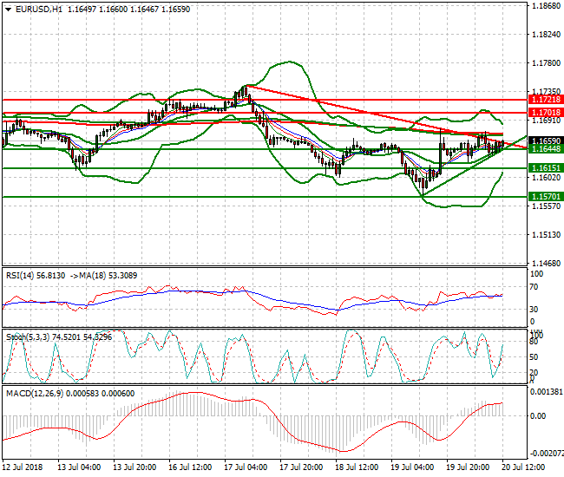Image resolution: width=564 pixels, height=477 pixels.
Task: Click the 1.18240 price scale value
Action: coord(547,35)
